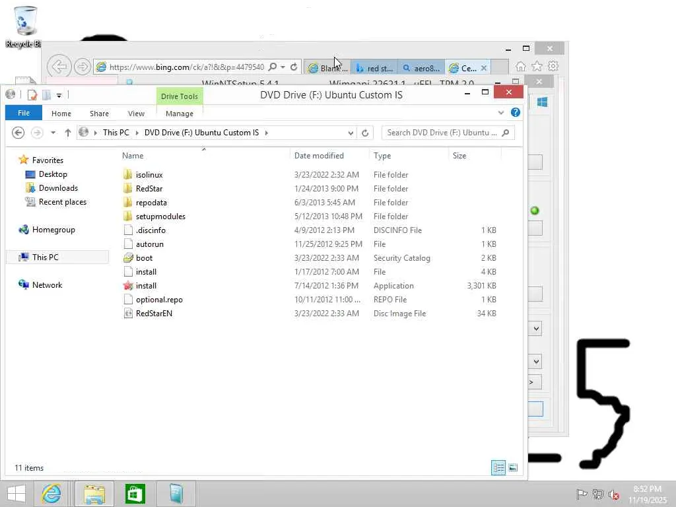Click network icon in system tray
This screenshot has width=676, height=507.
pyautogui.click(x=597, y=494)
